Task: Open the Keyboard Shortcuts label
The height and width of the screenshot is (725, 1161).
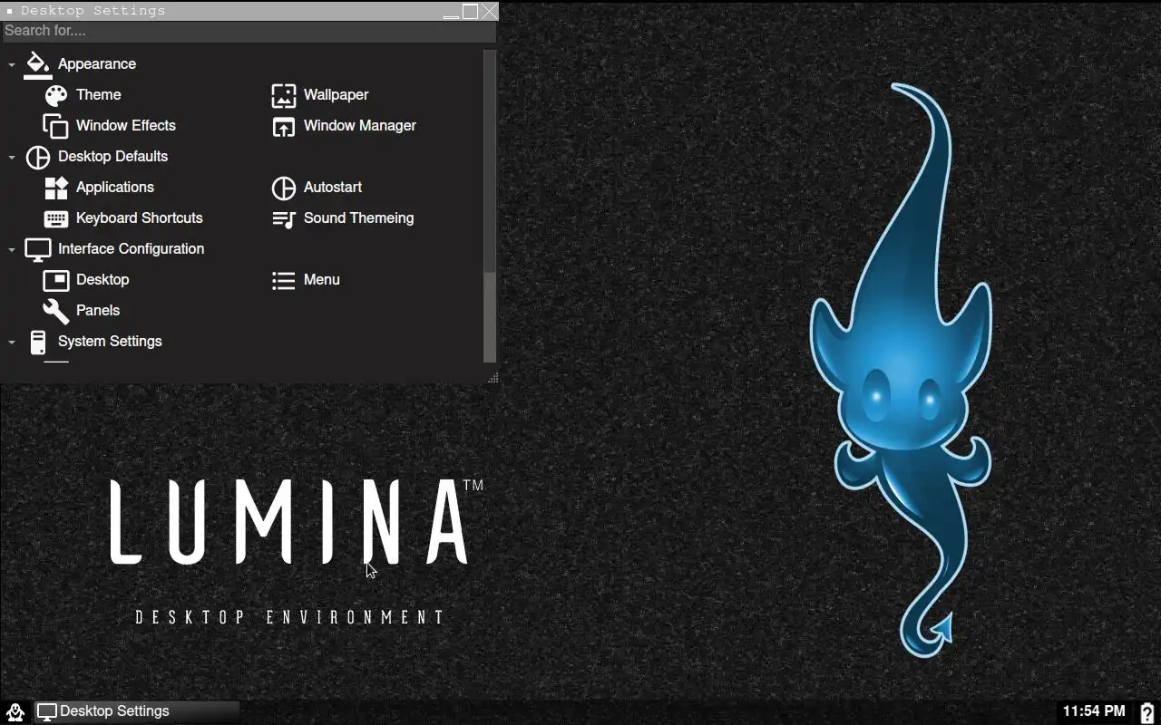Action: pos(140,218)
